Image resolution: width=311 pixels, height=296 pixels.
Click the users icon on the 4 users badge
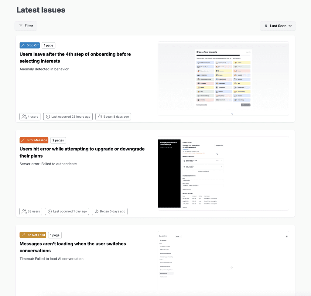point(24,116)
